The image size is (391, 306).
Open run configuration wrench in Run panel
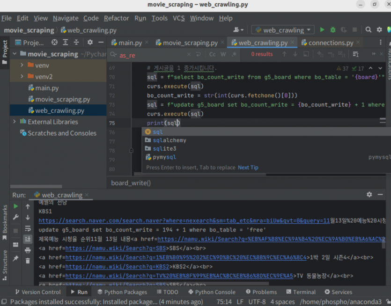tap(16, 217)
